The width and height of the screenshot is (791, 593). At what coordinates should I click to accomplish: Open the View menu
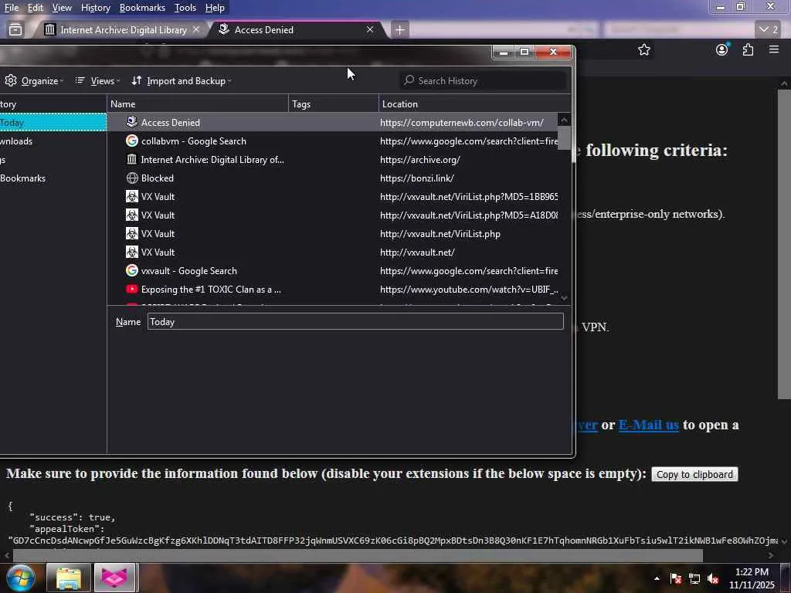coord(62,8)
